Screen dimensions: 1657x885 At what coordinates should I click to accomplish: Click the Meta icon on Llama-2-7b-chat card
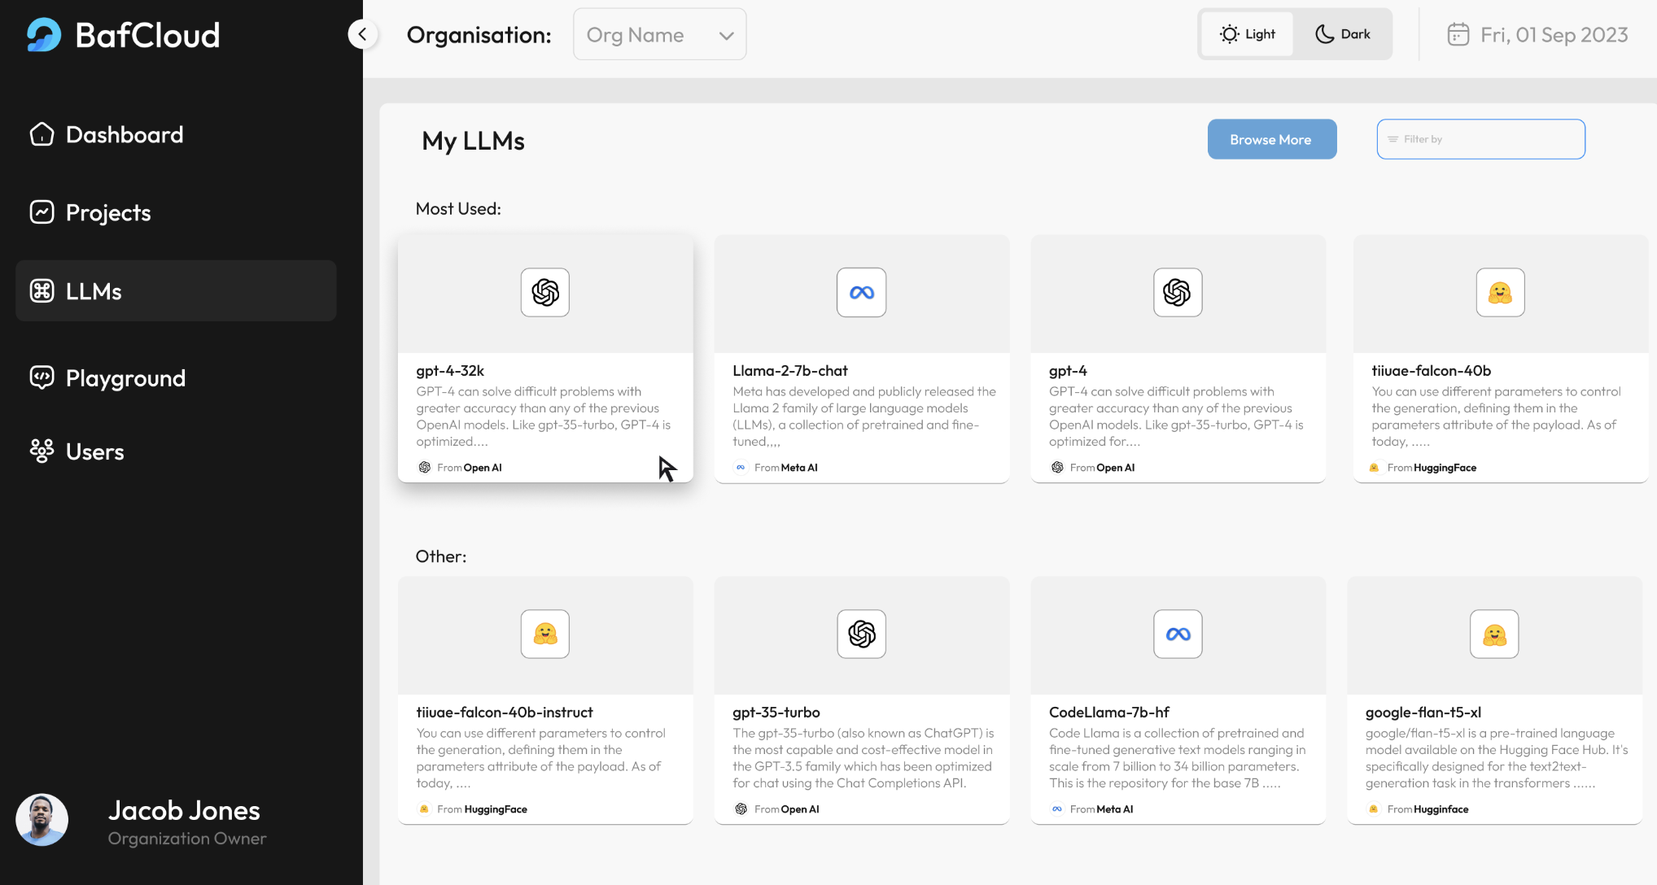[x=861, y=292]
